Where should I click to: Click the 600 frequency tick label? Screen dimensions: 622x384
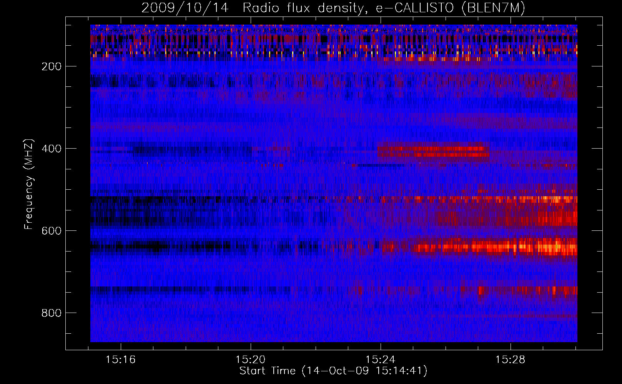click(52, 231)
